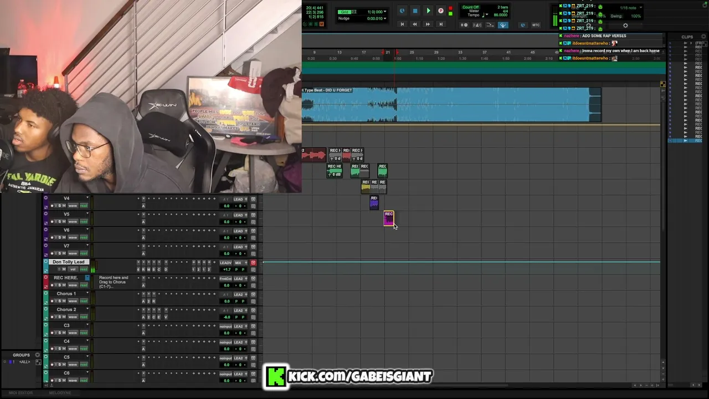Select the purple REC clip in the timeline
709x399 pixels.
pos(374,203)
